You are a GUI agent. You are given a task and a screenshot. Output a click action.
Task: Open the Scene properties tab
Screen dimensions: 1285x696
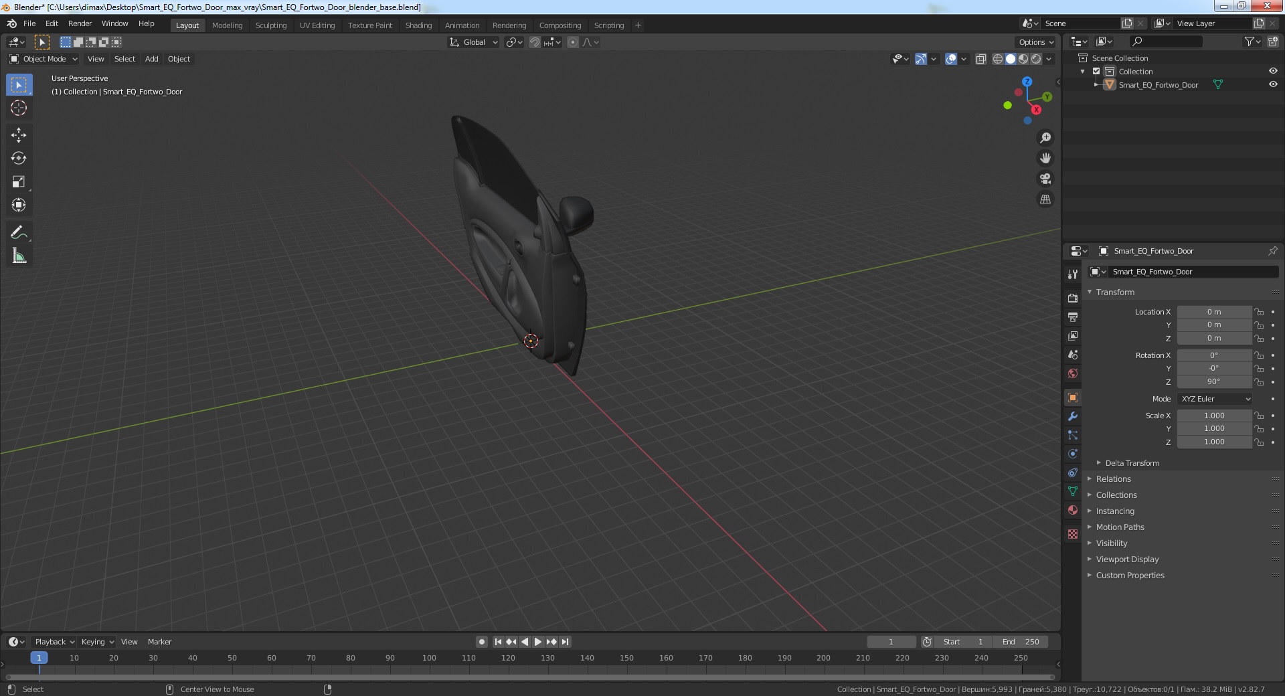click(1073, 354)
